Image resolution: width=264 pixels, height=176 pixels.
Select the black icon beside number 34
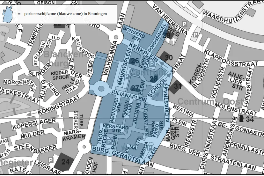241,119
